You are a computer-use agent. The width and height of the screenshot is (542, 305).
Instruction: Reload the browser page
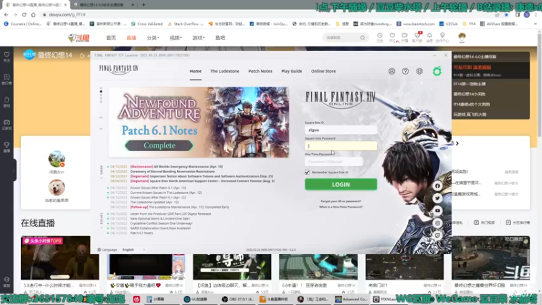point(24,14)
